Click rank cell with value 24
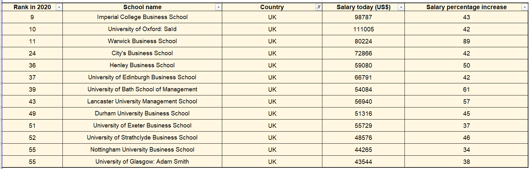Image resolution: width=530 pixels, height=169 pixels. pos(32,53)
